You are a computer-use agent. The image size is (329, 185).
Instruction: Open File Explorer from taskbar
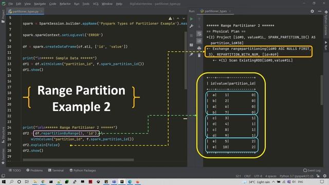35,182
